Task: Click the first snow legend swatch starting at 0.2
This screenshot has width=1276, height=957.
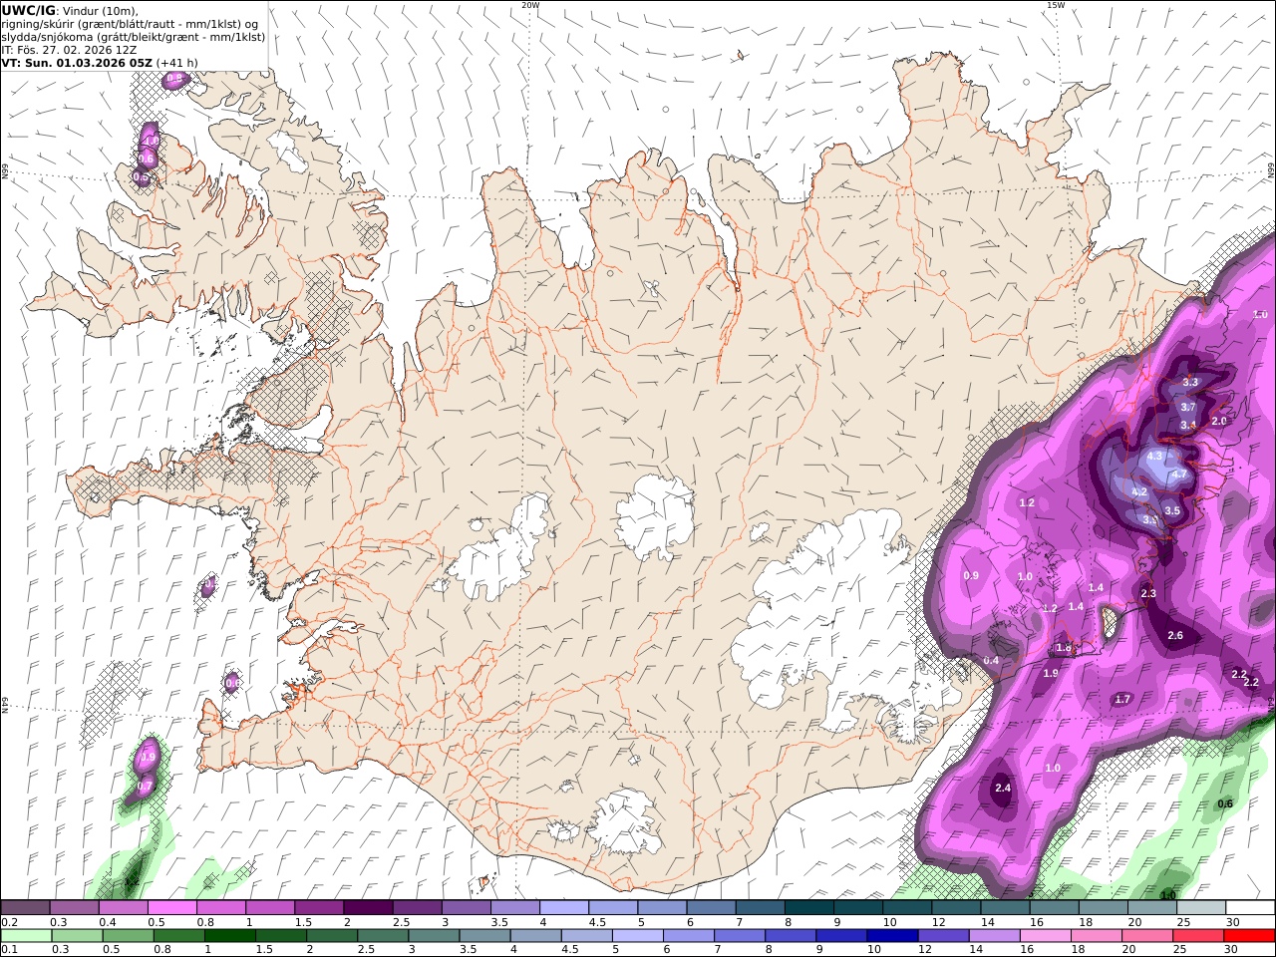Action: coord(25,908)
